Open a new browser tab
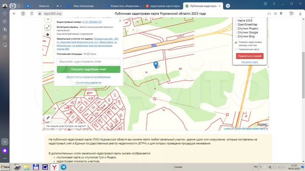 [228, 6]
